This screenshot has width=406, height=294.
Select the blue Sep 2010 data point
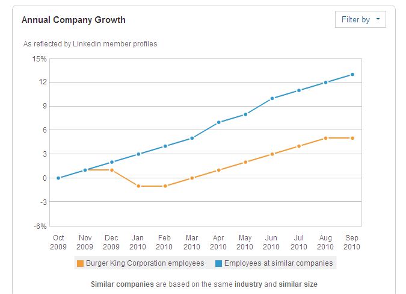click(x=352, y=75)
